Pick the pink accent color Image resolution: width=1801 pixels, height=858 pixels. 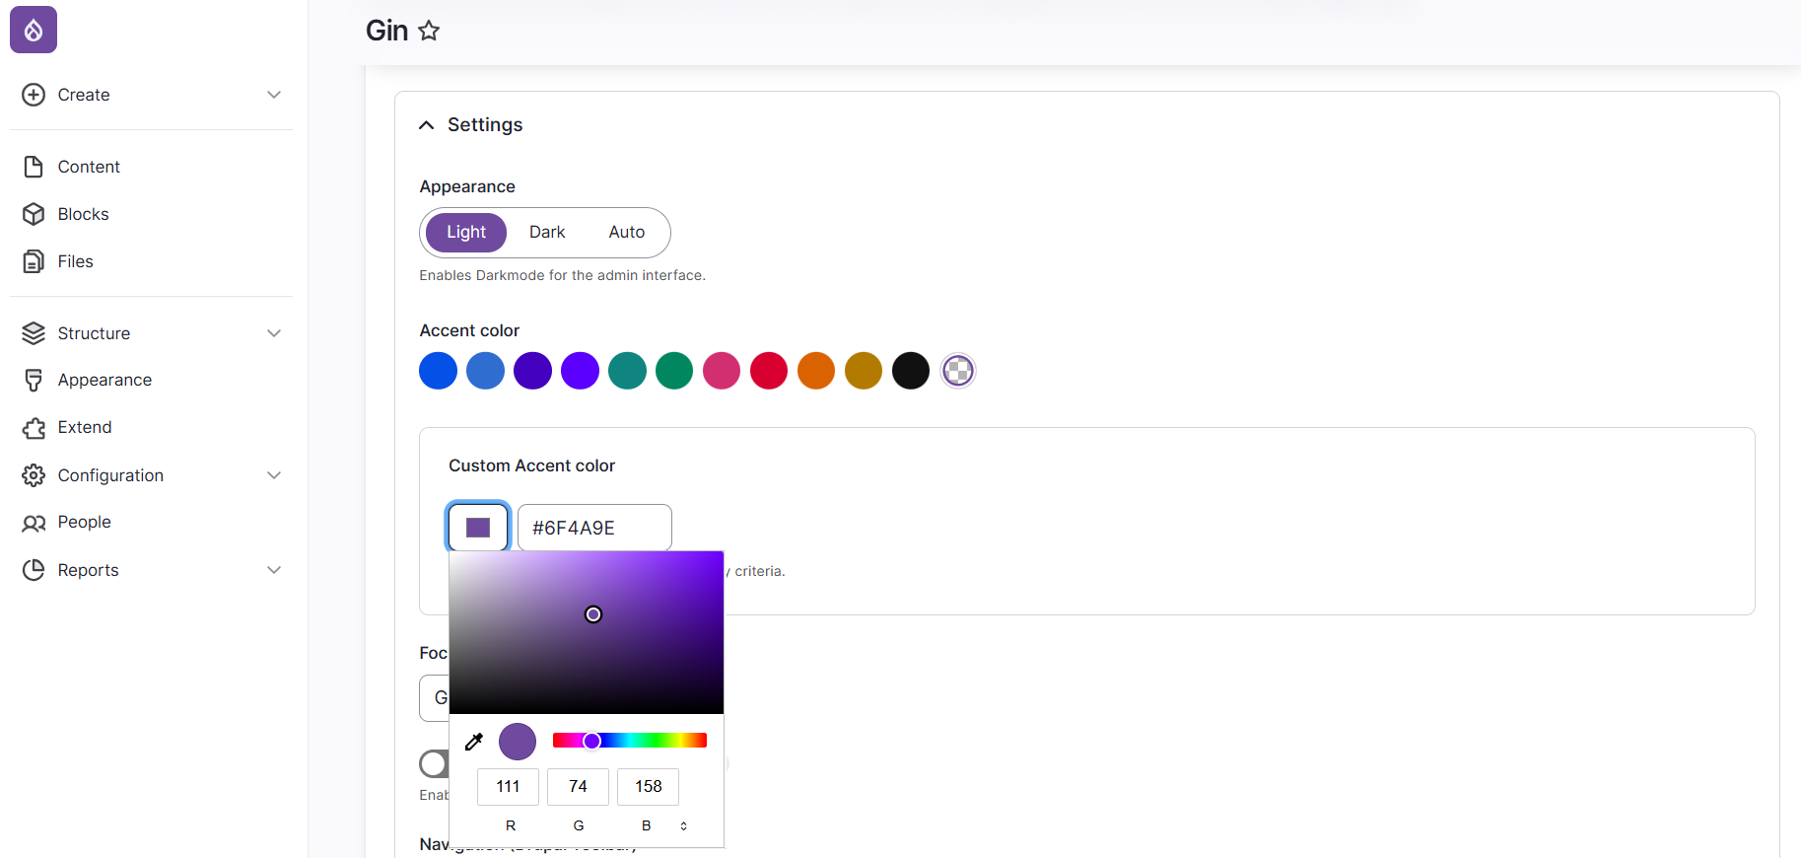click(x=722, y=371)
